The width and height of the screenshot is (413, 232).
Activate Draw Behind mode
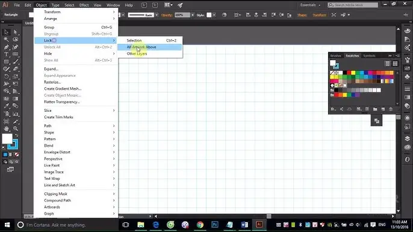(x=11, y=162)
